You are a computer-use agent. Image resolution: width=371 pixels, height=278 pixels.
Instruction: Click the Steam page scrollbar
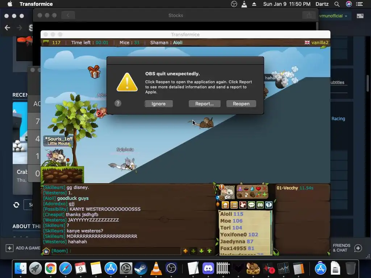(x=368, y=83)
